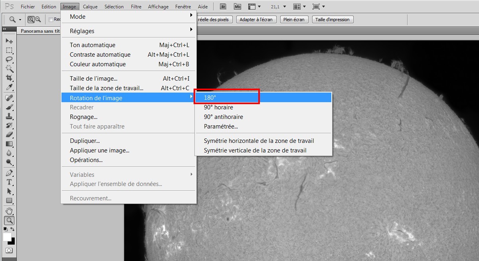The height and width of the screenshot is (261, 479).
Task: Select the Dodge tool
Action: 9,162
